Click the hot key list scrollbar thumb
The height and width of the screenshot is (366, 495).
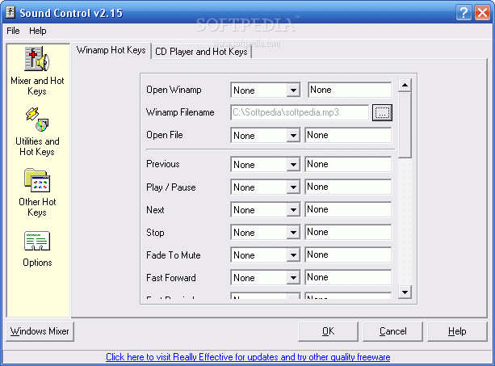point(405,124)
